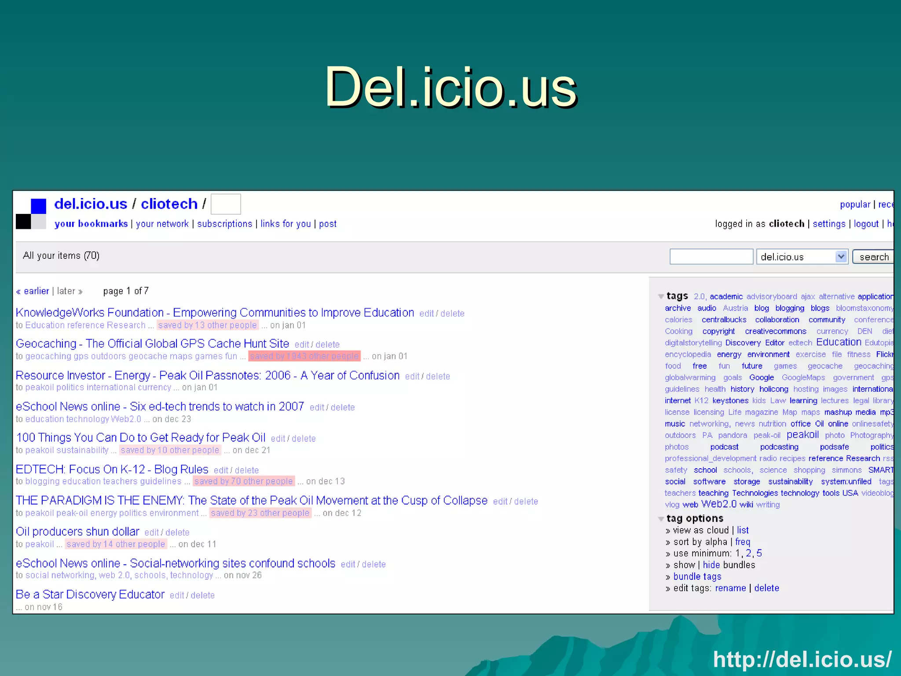Click Research tag under KnowledgeWorks bookmark
The width and height of the screenshot is (901, 676).
[126, 325]
